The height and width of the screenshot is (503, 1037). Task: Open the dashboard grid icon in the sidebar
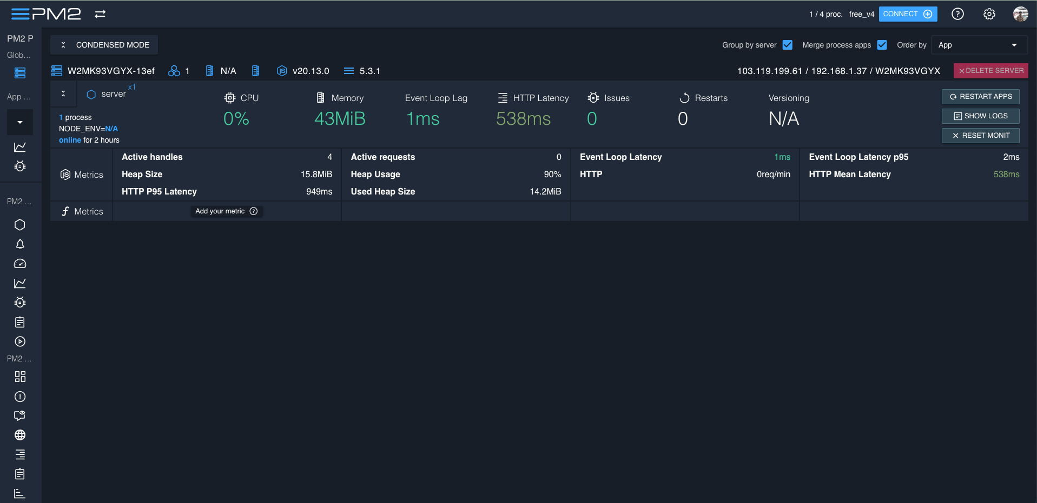point(20,377)
